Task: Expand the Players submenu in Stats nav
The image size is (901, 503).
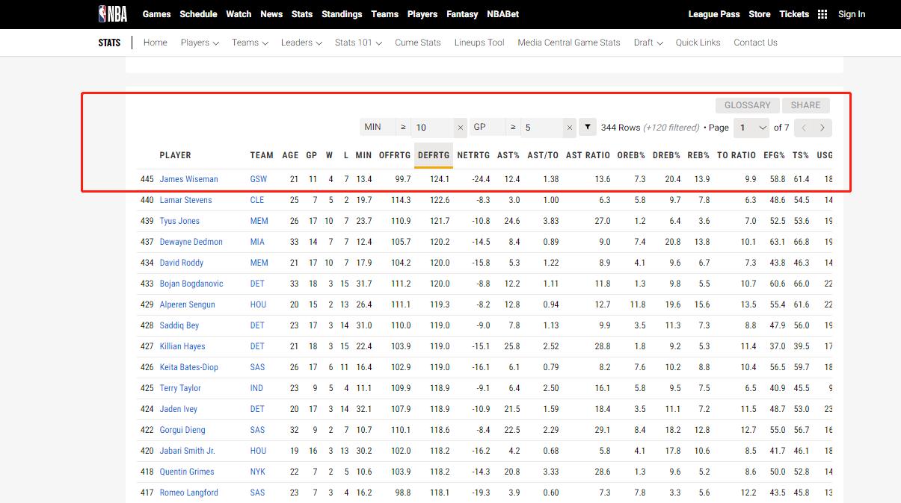Action: click(x=200, y=43)
